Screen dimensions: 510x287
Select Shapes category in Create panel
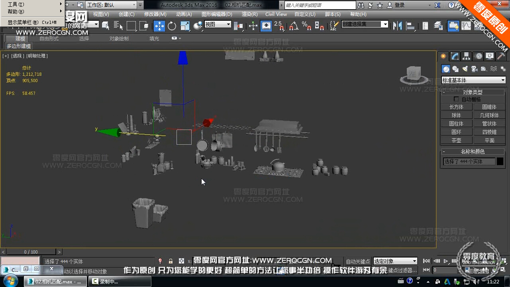click(455, 69)
